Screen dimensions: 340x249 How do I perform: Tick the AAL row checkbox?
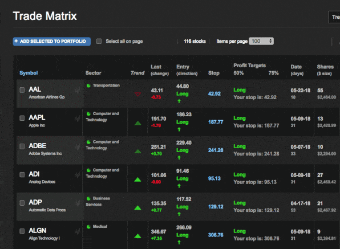coord(22,90)
